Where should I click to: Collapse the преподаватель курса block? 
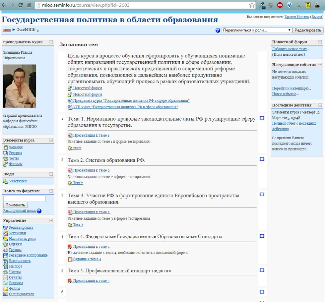pyautogui.click(x=51, y=42)
